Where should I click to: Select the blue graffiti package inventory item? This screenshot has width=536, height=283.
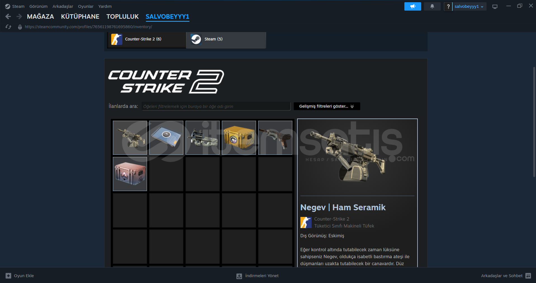point(166,138)
